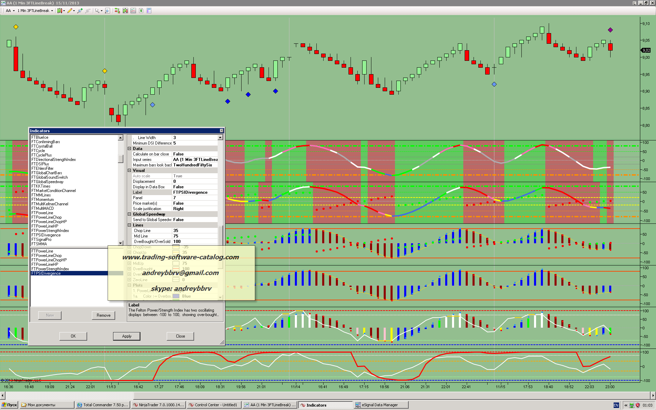Select the pencil drawing tools icon
This screenshot has width=656, height=410.
[70, 11]
